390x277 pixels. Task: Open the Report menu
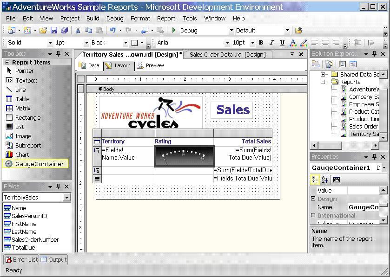click(166, 18)
